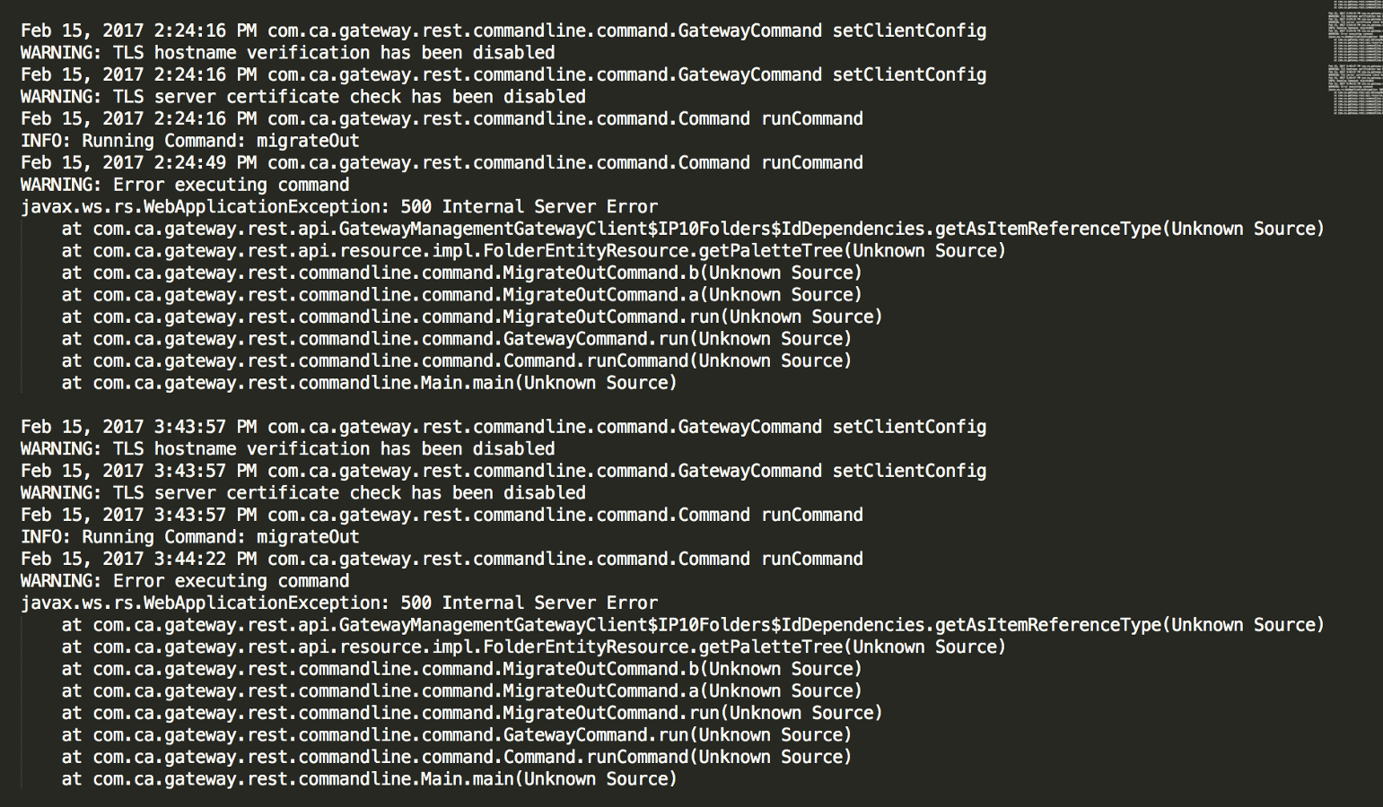Screen dimensions: 1383x807
Task: Click the MigrateOutCommand.b line in the first trace
Action: pyautogui.click(x=462, y=273)
